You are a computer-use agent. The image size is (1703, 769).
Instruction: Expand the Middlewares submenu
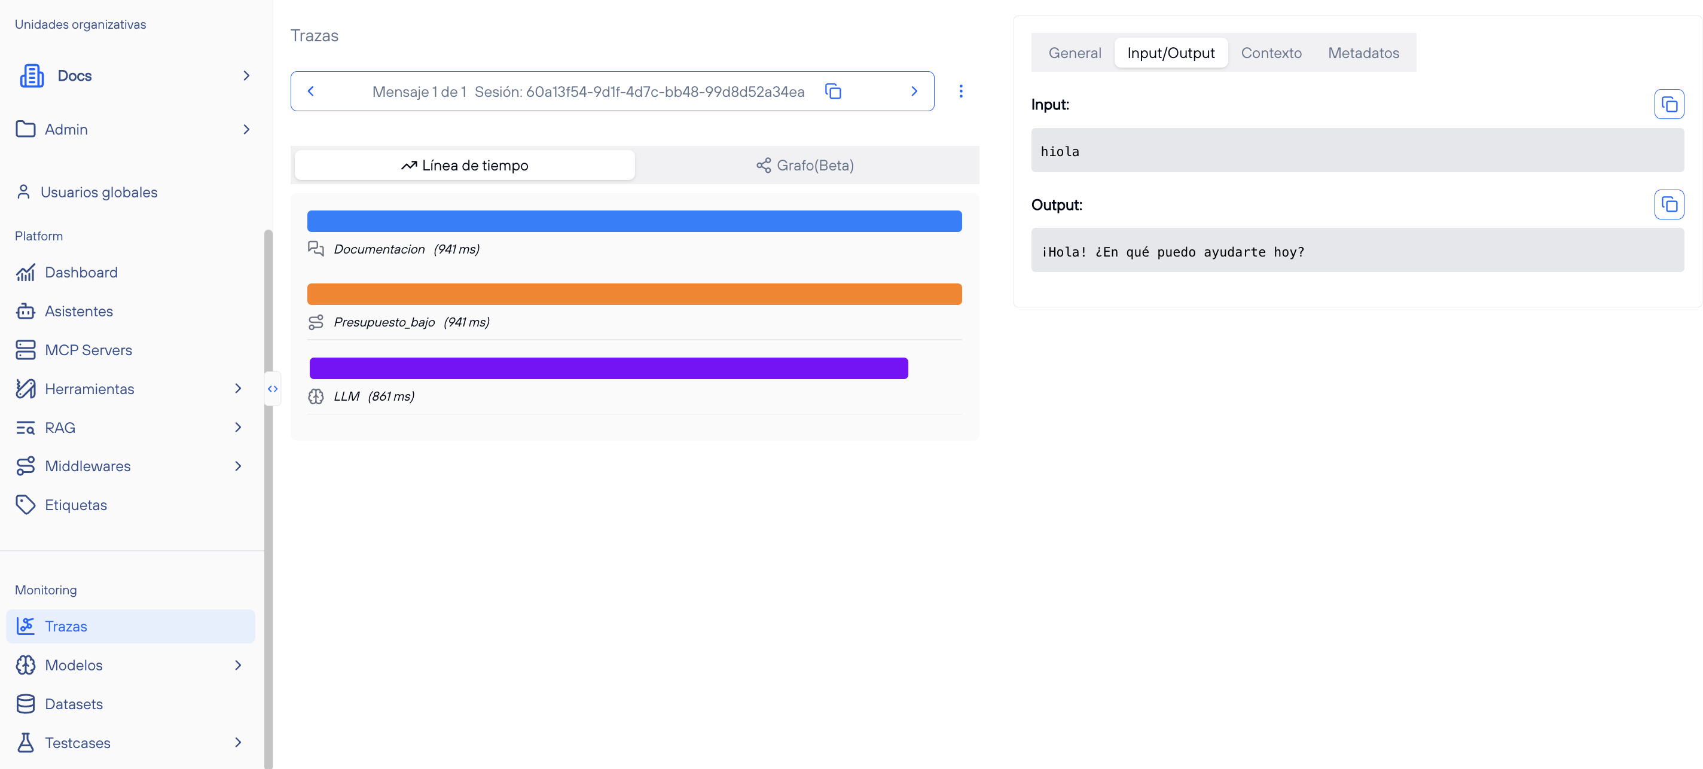(238, 466)
